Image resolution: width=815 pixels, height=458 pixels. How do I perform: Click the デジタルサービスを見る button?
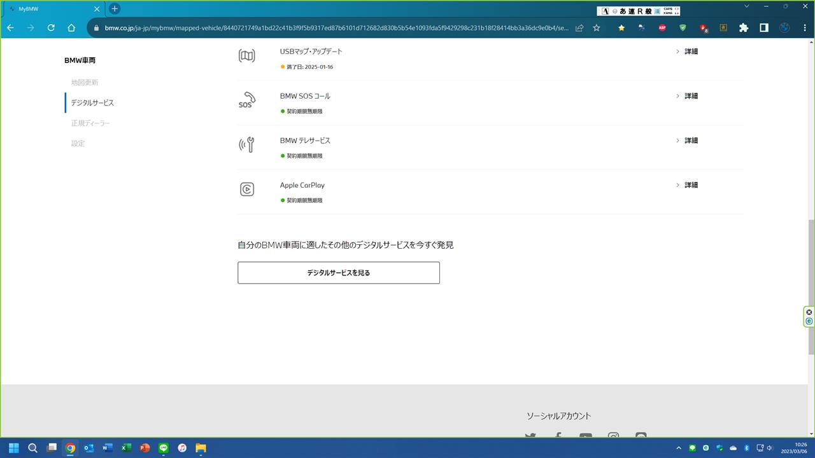[x=339, y=273]
